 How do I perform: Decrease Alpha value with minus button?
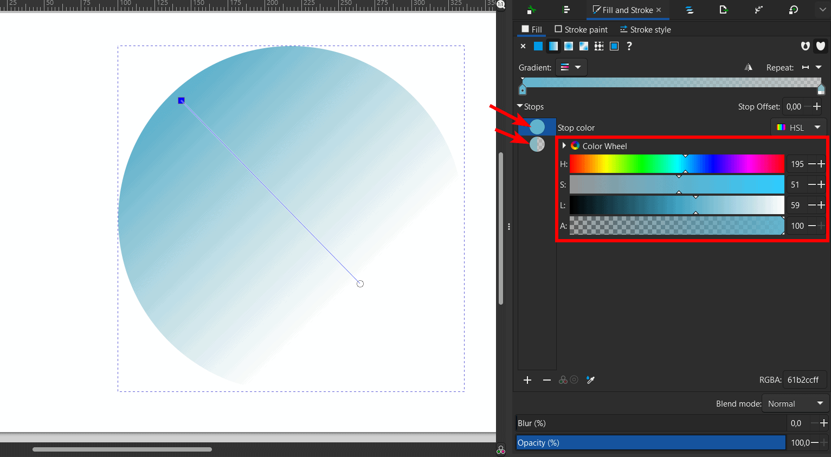tap(812, 226)
